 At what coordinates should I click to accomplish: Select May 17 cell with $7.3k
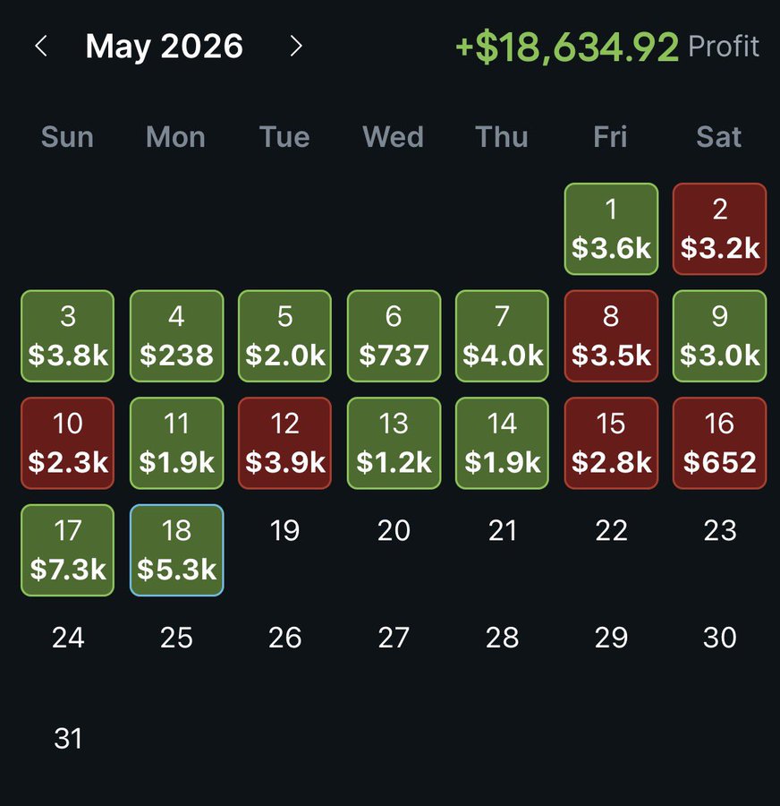tap(68, 550)
